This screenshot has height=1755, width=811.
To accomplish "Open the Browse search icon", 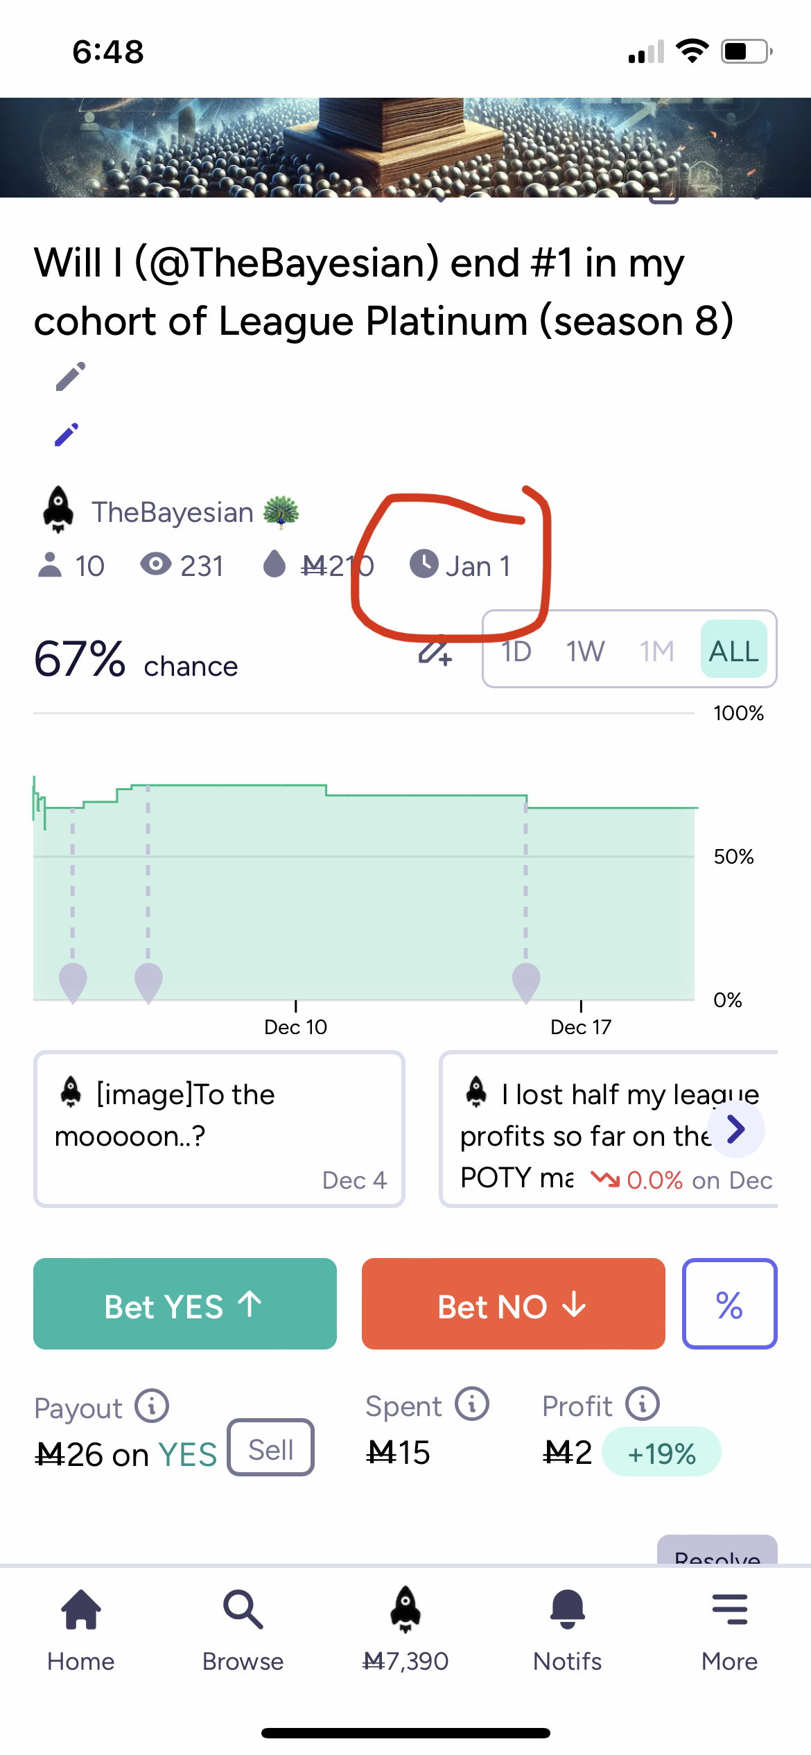I will [243, 1608].
